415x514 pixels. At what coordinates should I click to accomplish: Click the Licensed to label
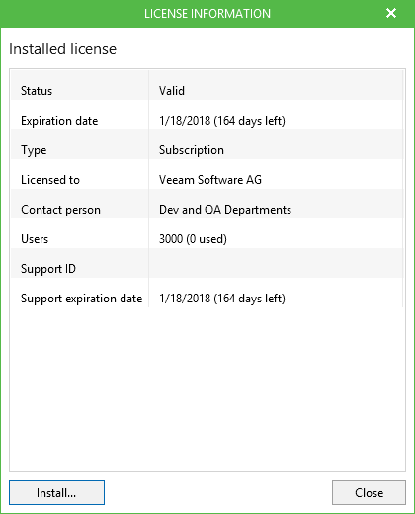click(50, 180)
